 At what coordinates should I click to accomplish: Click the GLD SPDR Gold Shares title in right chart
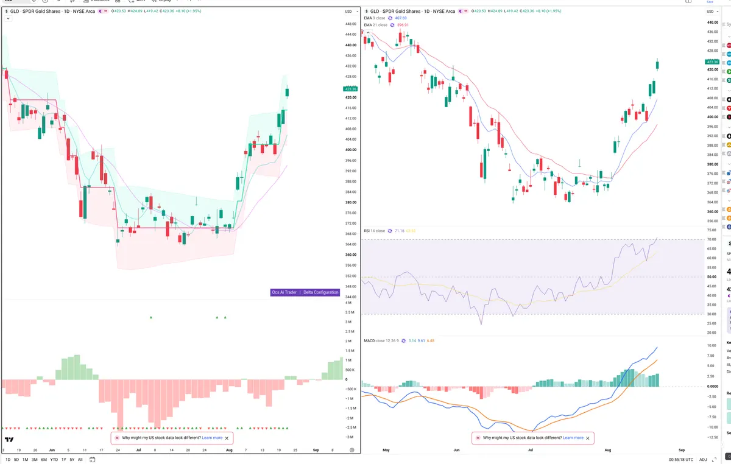[413, 11]
